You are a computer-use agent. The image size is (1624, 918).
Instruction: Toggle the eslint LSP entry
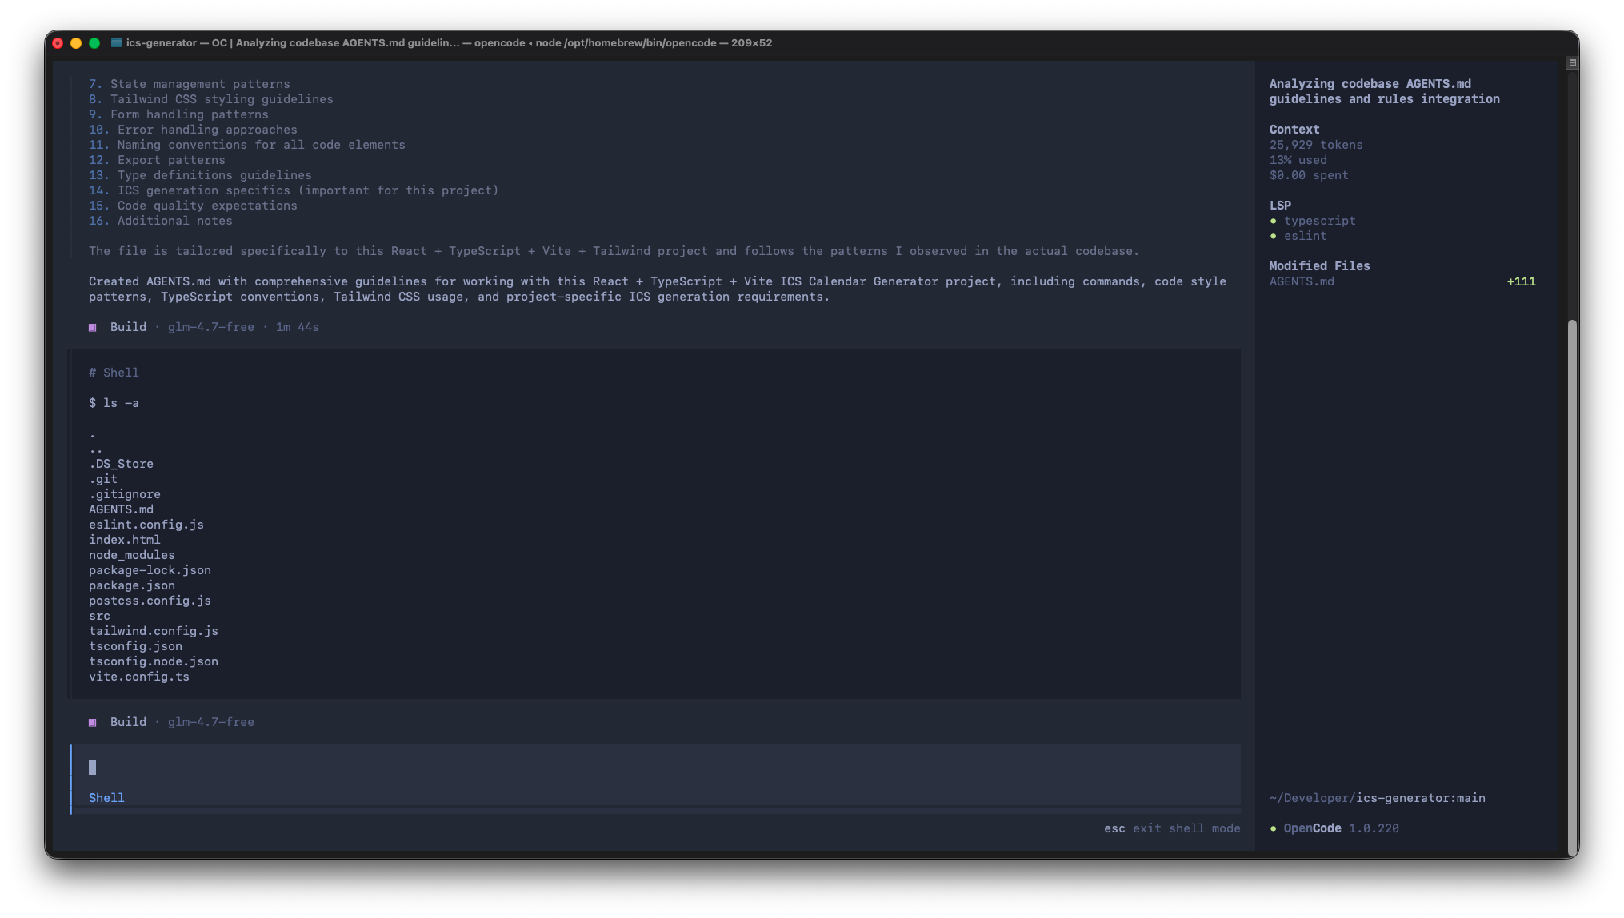1306,236
